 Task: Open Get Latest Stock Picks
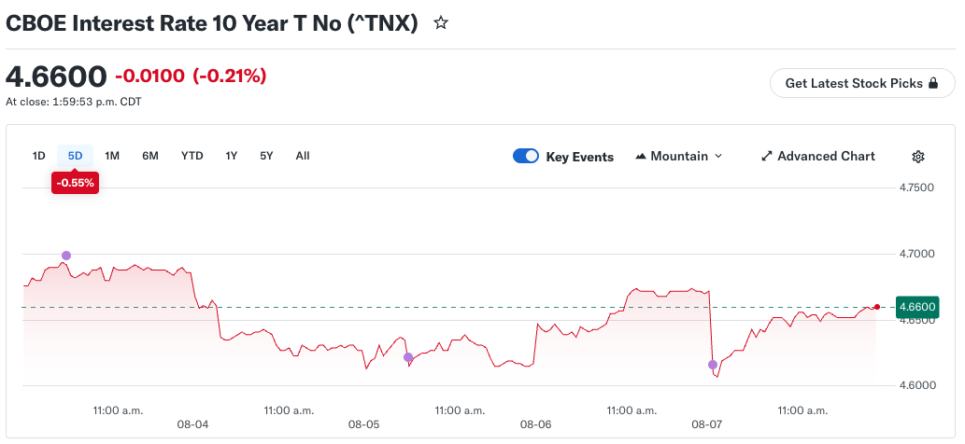[862, 83]
